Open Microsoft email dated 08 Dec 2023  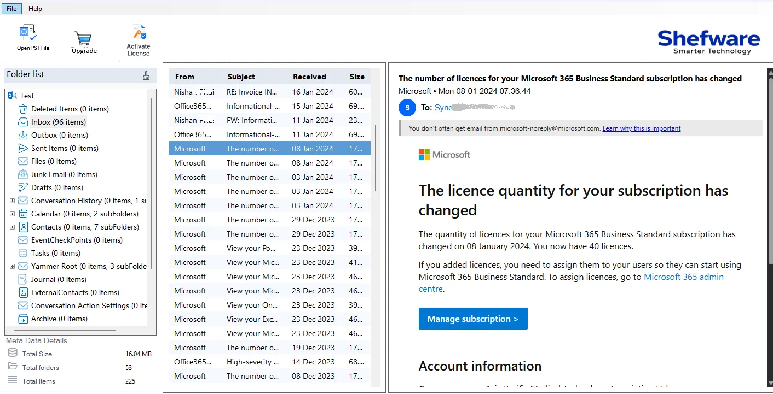coord(269,376)
